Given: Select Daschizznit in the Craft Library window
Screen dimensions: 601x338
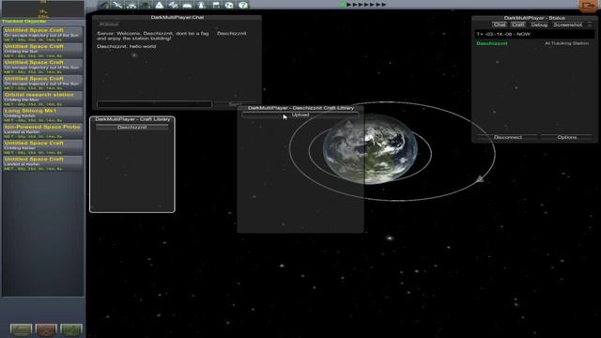Looking at the screenshot, I should tap(131, 128).
